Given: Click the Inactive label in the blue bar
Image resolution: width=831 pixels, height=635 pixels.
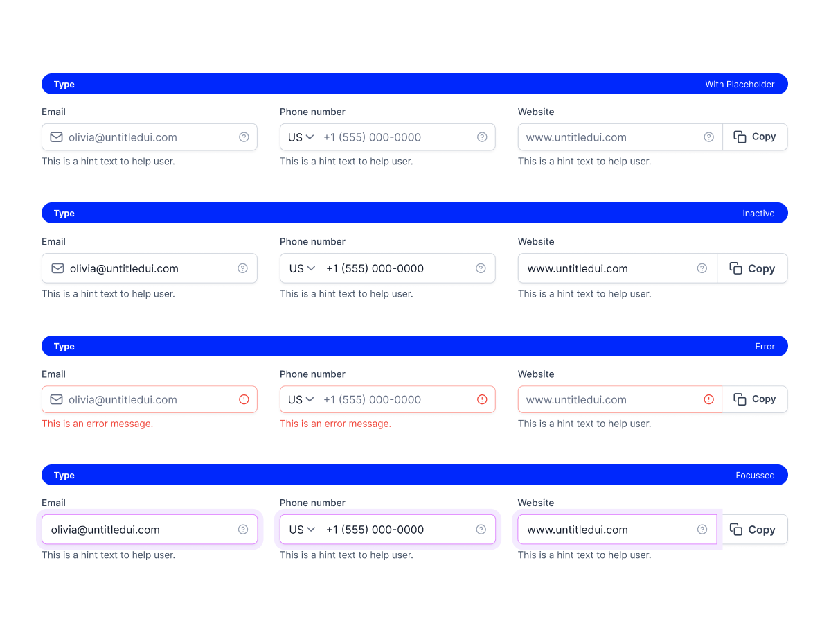Looking at the screenshot, I should point(758,214).
